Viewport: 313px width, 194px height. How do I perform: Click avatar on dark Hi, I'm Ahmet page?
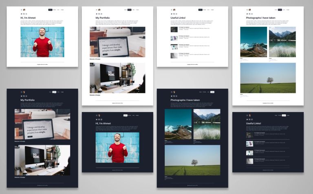click(x=99, y=116)
